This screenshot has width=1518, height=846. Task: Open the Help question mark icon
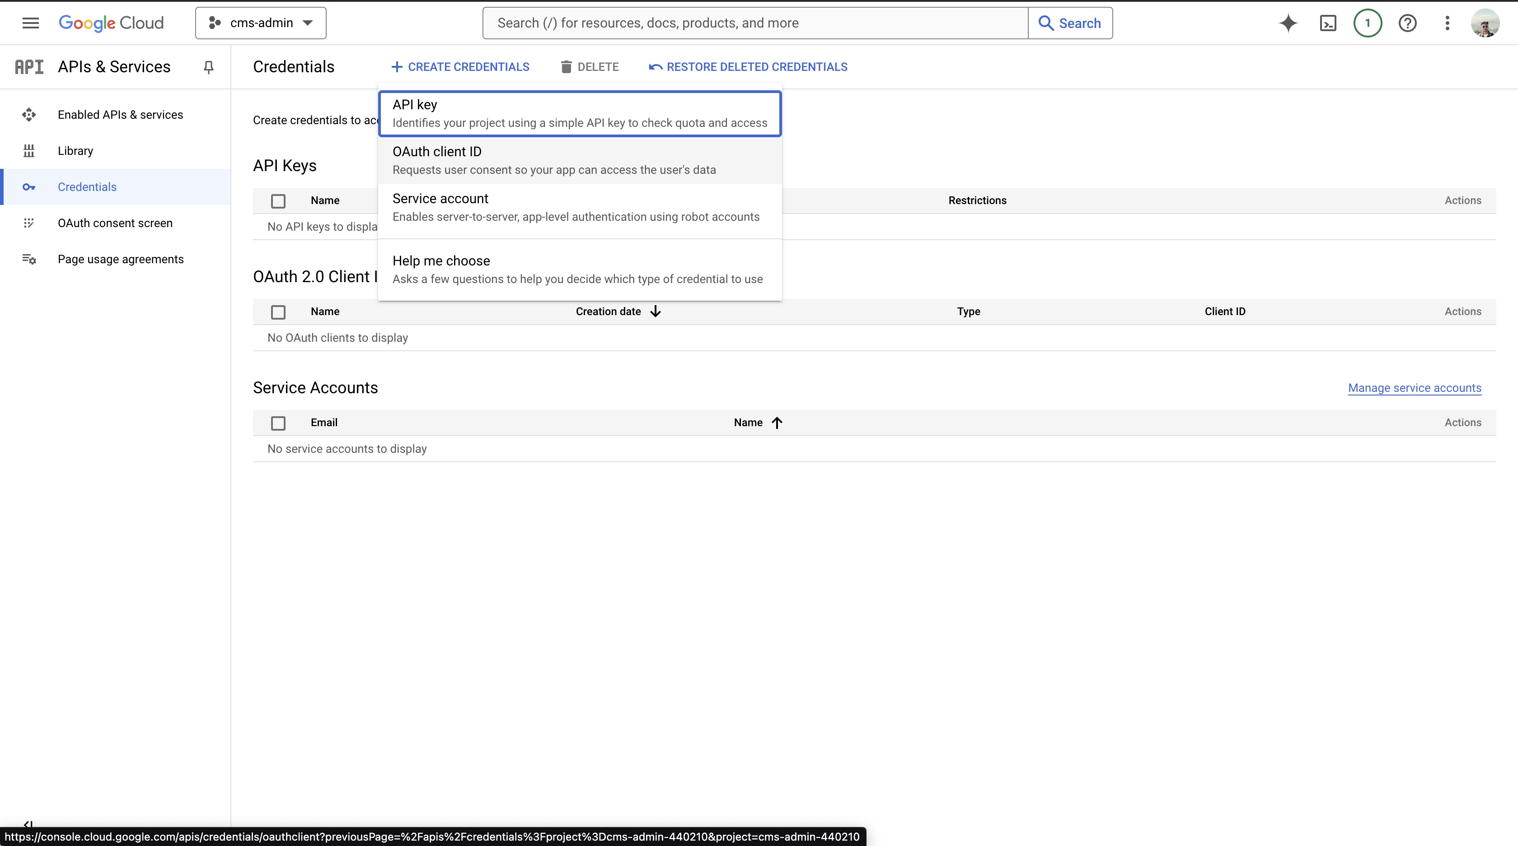[1408, 23]
